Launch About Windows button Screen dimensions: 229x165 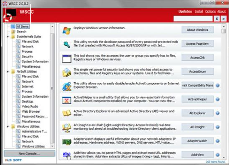pyautogui.click(x=197, y=30)
